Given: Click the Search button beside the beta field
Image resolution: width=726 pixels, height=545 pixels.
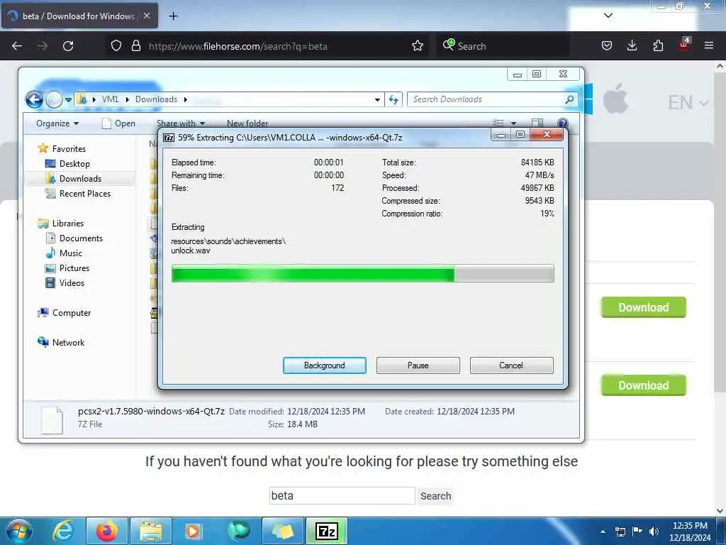Looking at the screenshot, I should coord(435,496).
